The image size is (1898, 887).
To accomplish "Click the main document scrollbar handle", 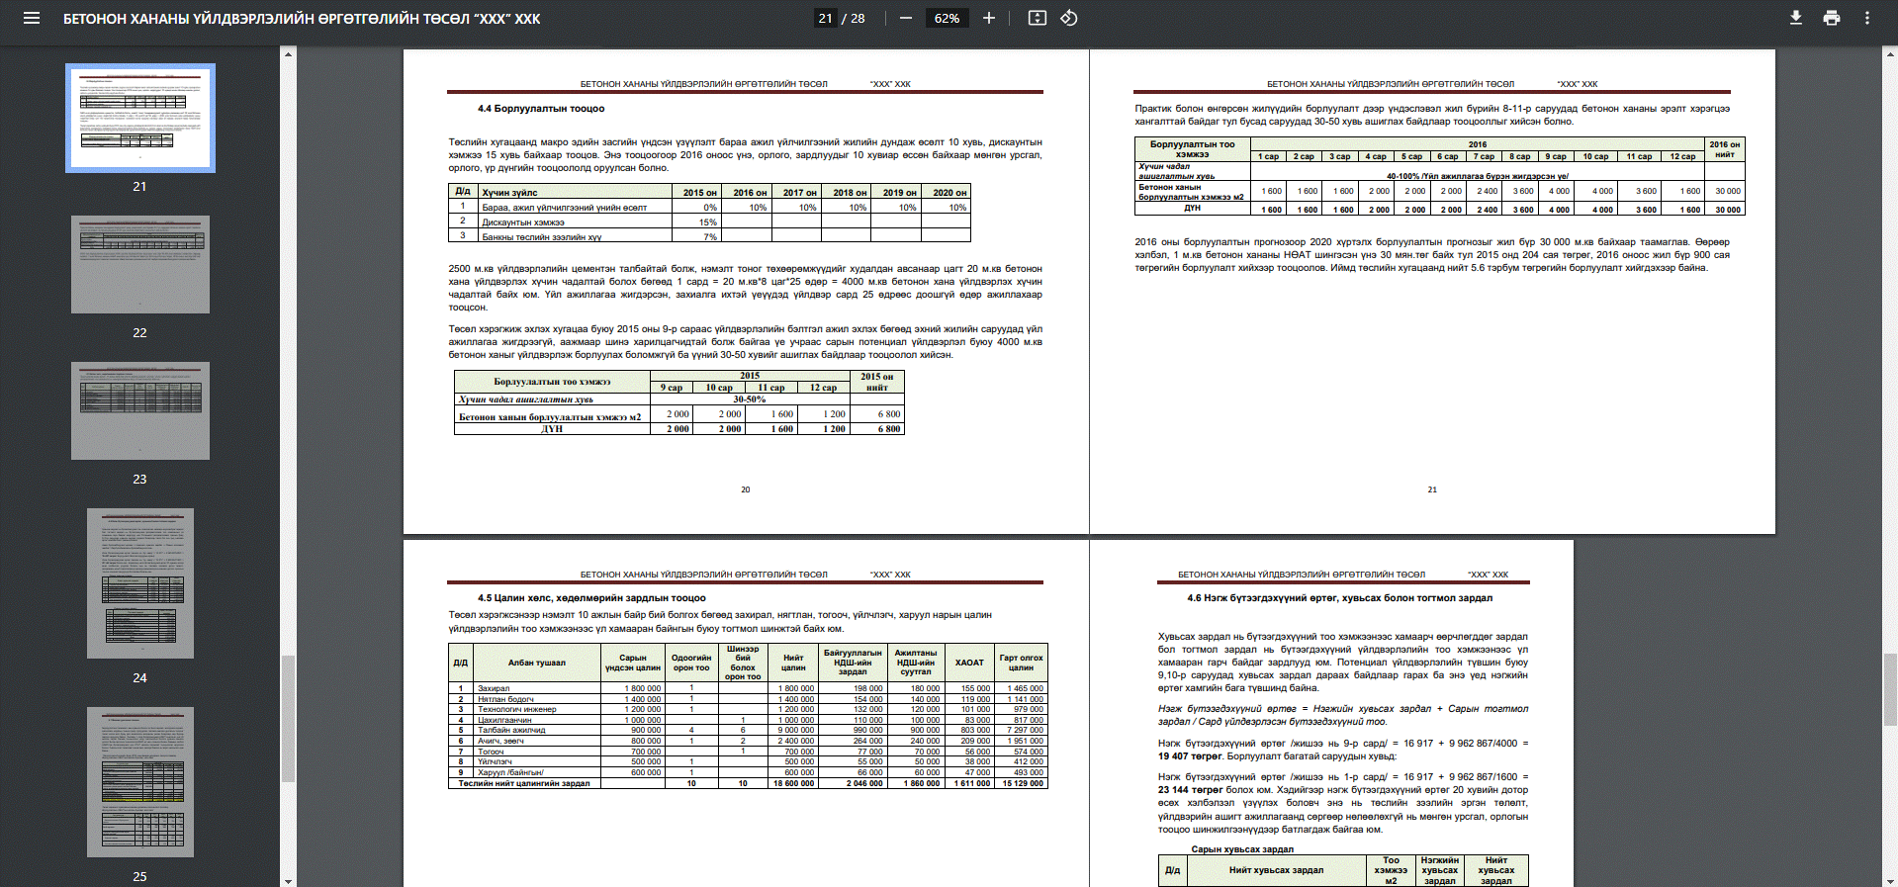I will [x=1890, y=689].
